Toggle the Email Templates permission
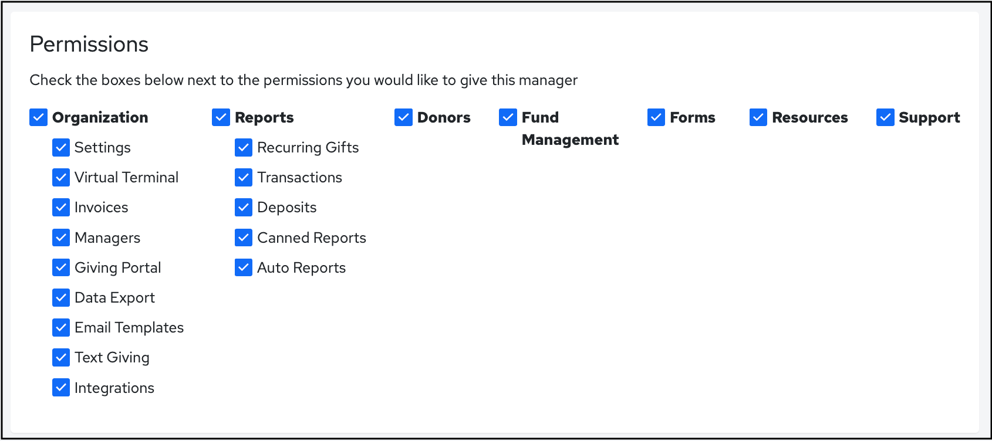This screenshot has height=441, width=992. pos(61,327)
